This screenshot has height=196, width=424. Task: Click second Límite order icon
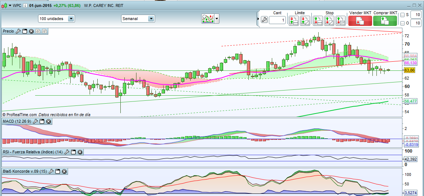coord(305,21)
